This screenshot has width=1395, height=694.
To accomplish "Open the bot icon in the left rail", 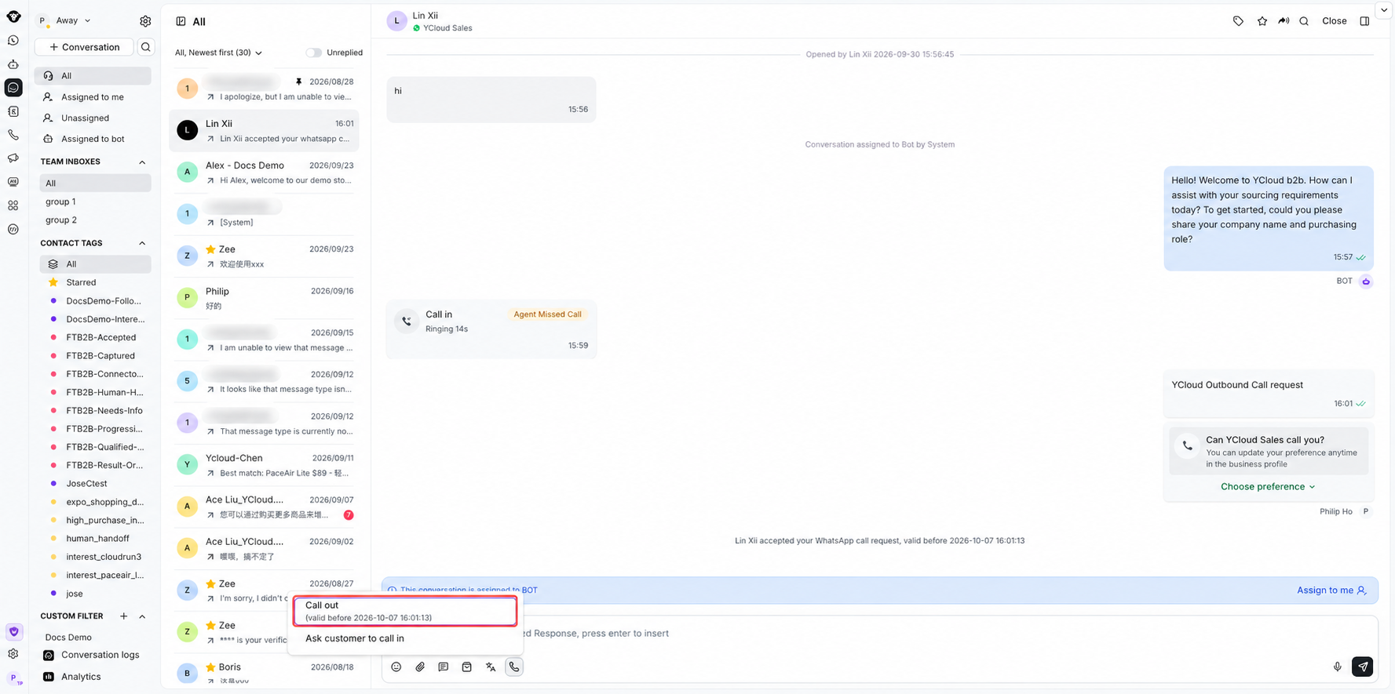I will [13, 64].
